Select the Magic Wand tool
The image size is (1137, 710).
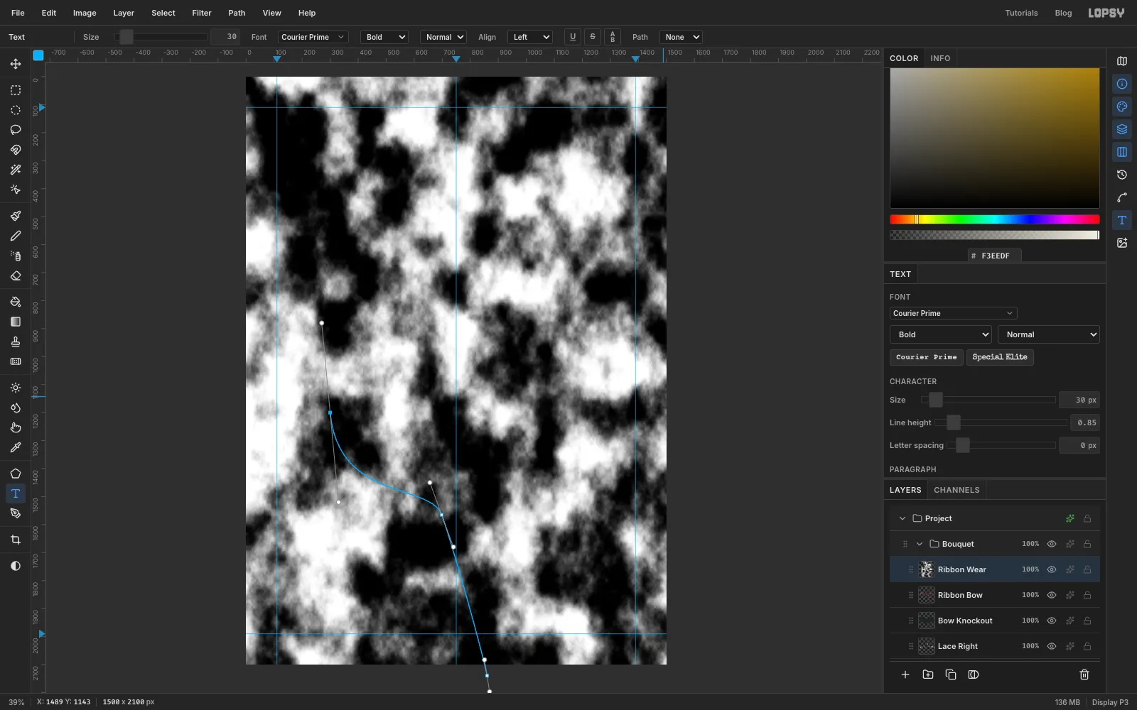[x=16, y=170]
